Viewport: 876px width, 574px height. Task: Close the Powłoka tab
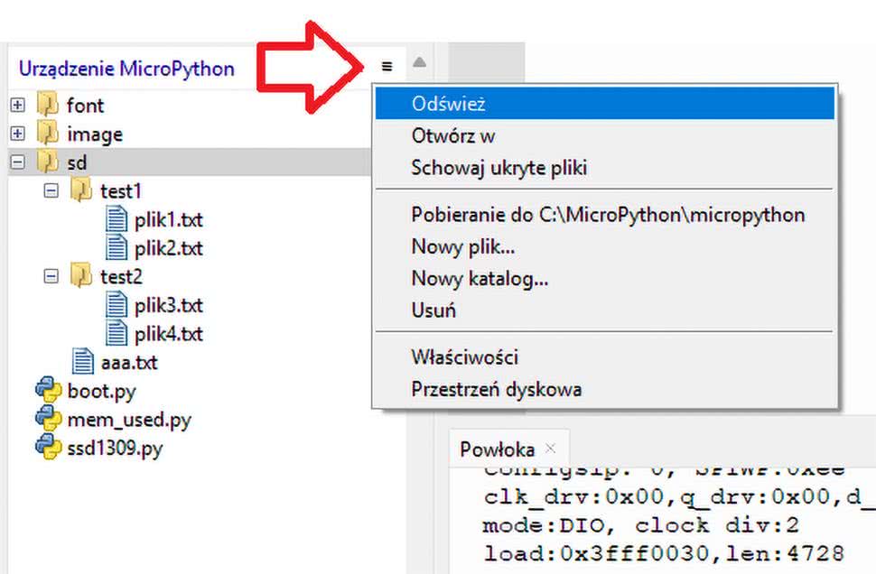[551, 449]
